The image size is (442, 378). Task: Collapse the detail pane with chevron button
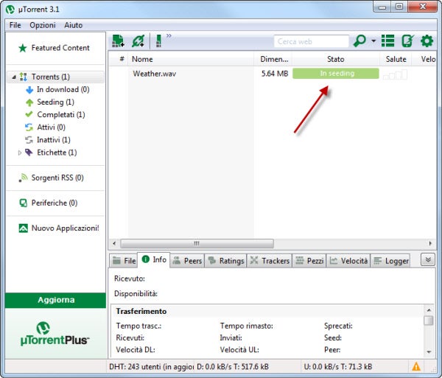428,259
